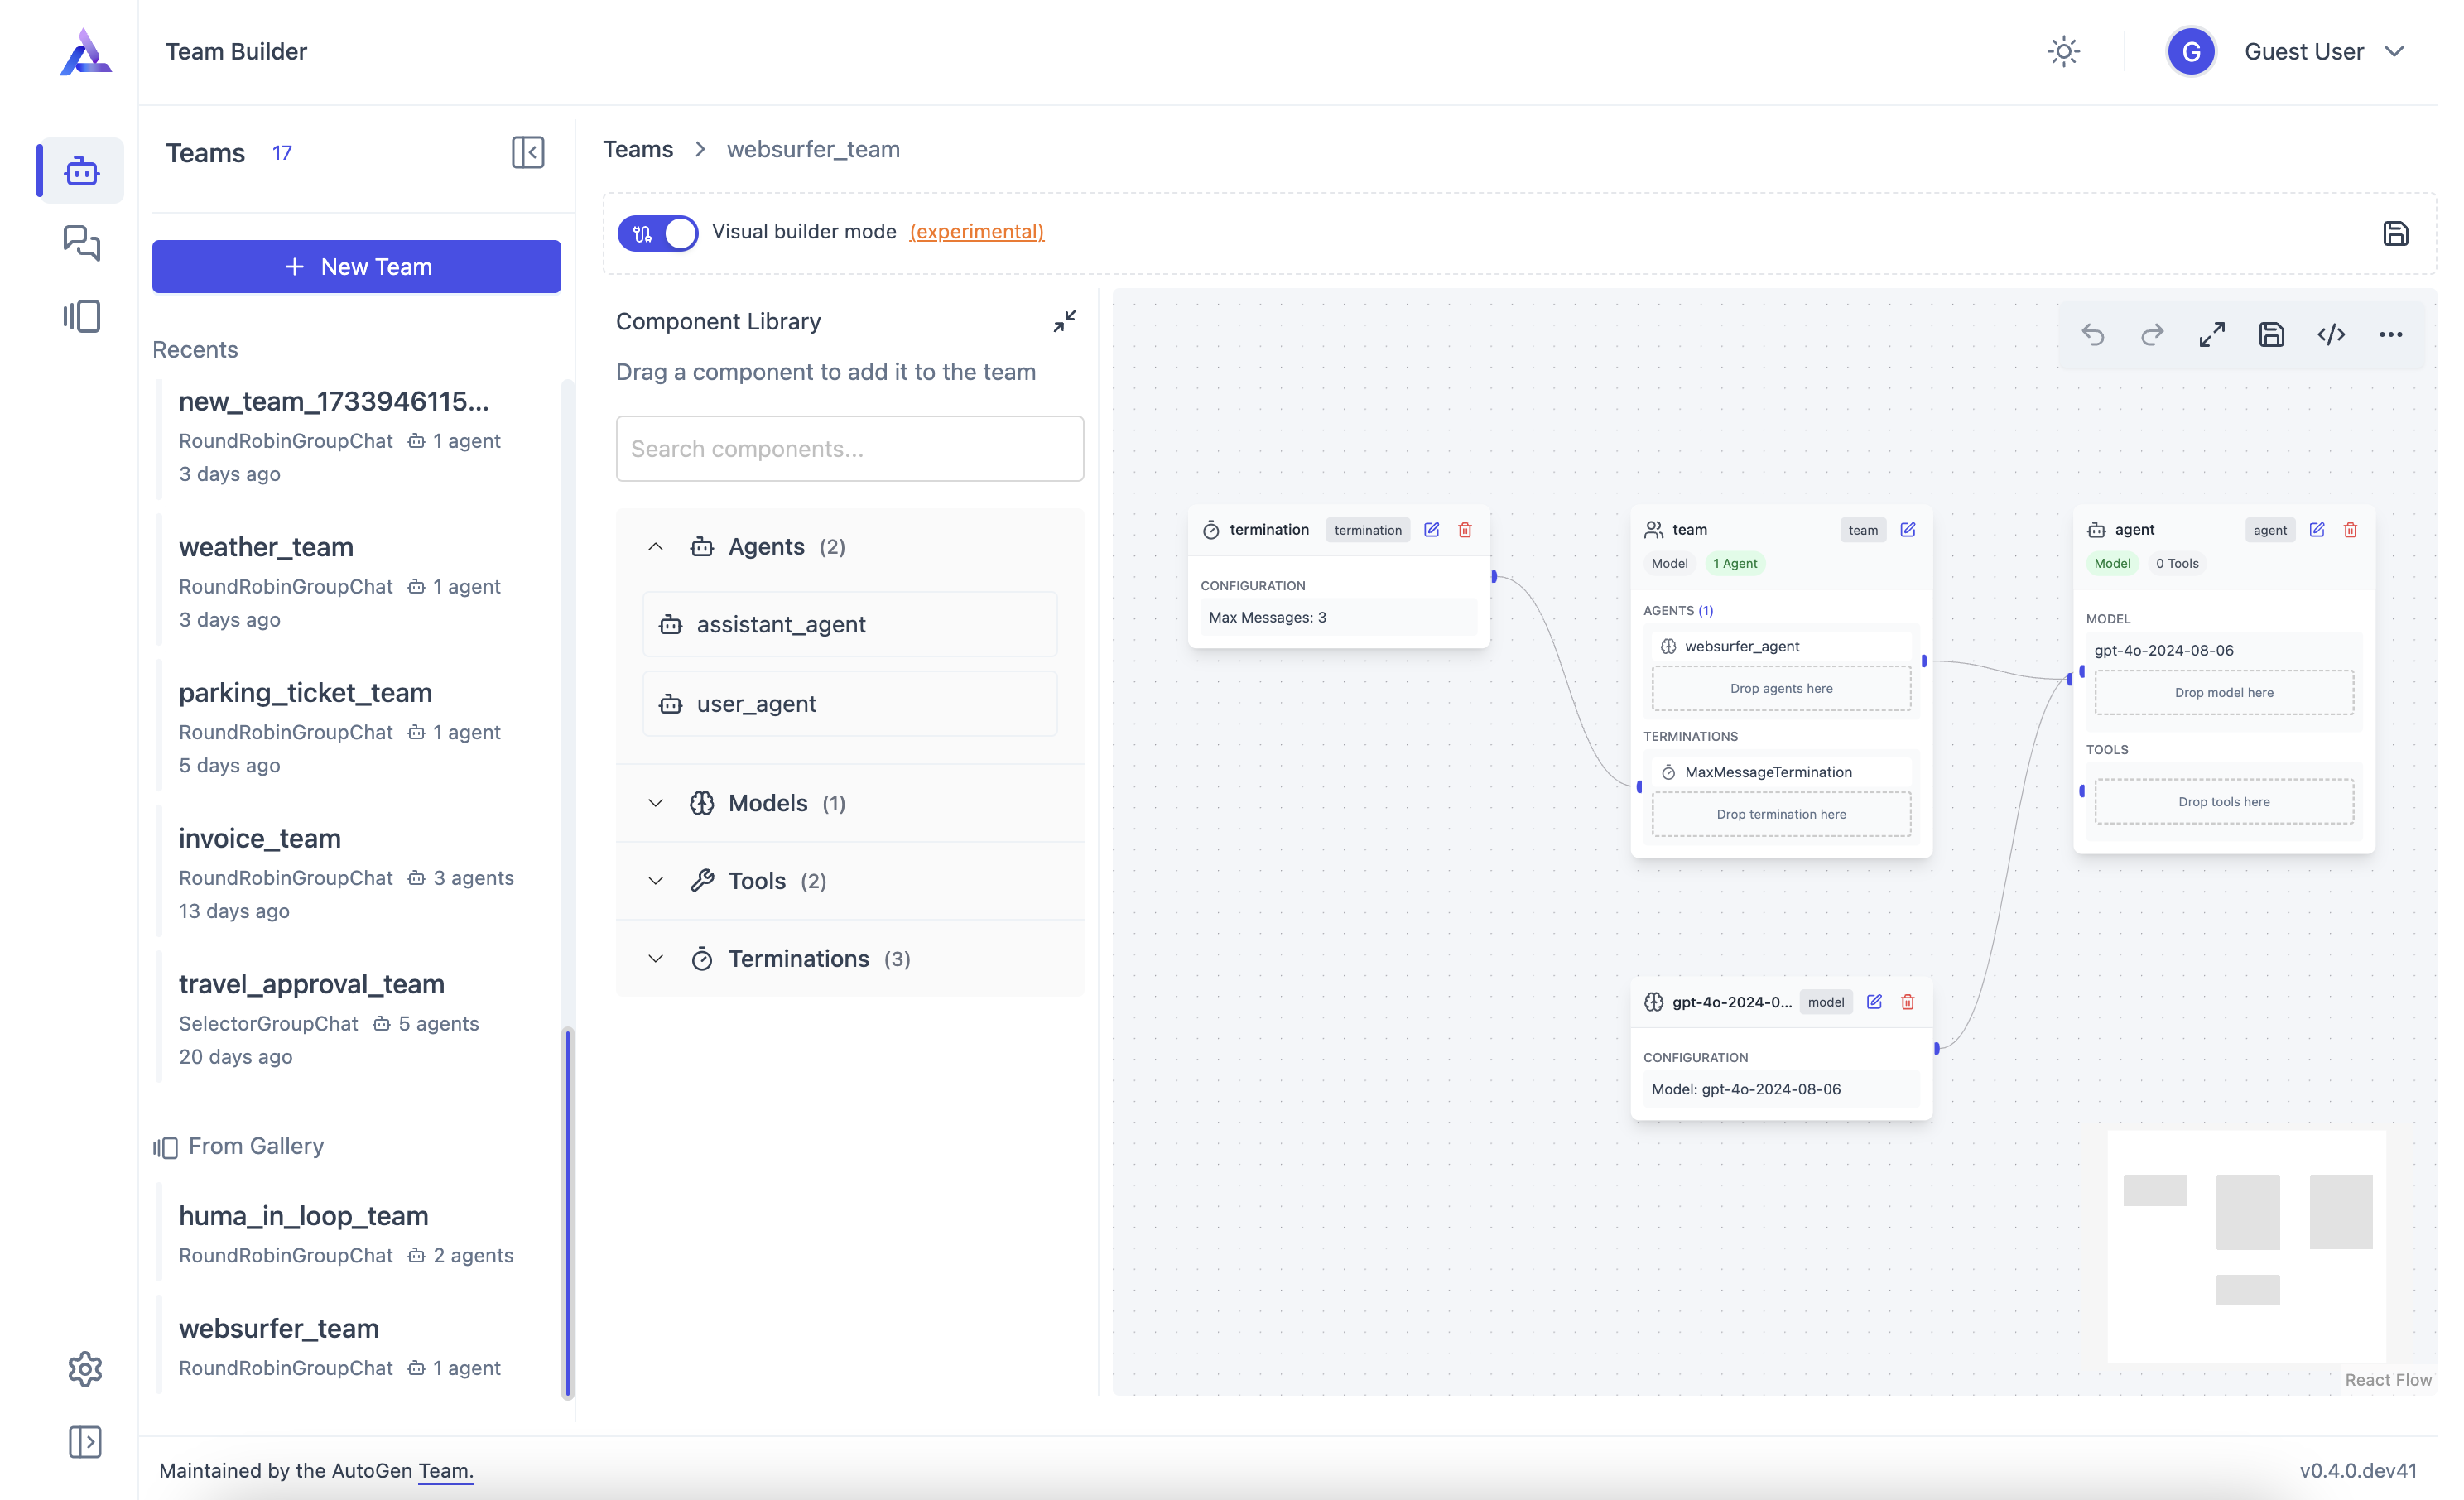Click the undo icon in canvas toolbar
Screen dimensions: 2464x1500
click(x=2092, y=334)
